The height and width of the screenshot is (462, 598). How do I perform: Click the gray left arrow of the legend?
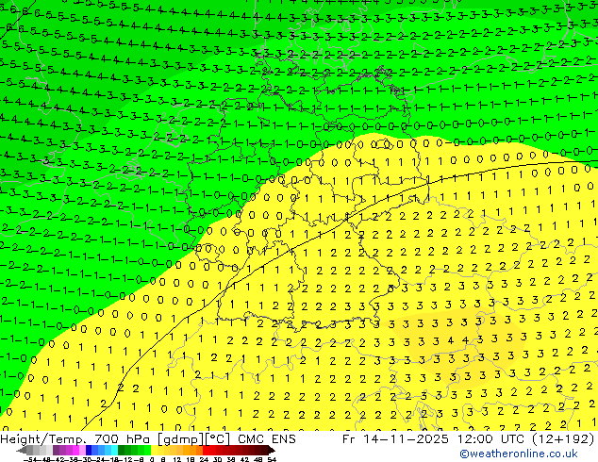click(x=22, y=451)
